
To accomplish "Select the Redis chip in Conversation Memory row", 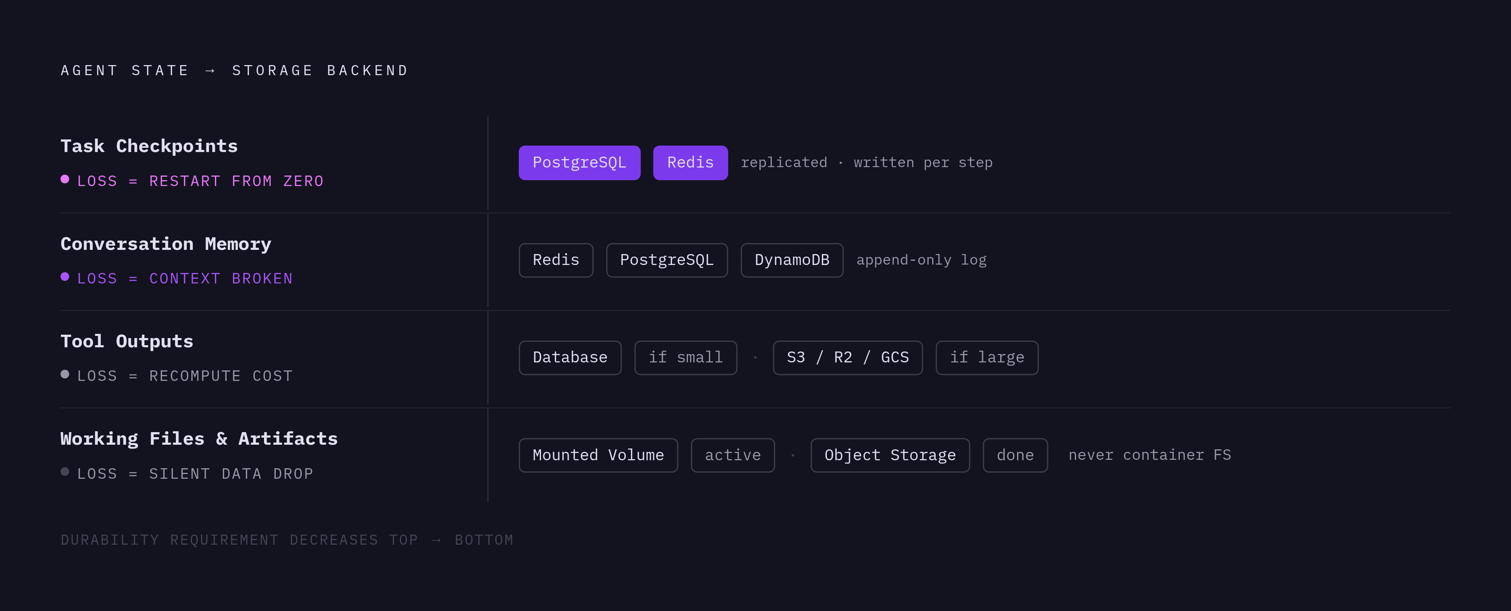I will [x=555, y=260].
